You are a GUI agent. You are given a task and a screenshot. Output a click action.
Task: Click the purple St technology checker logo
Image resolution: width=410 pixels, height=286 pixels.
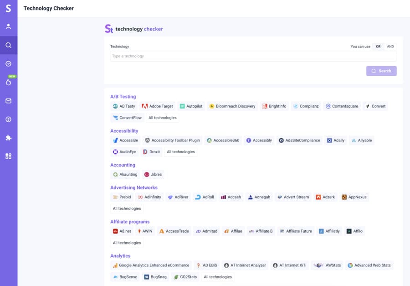click(x=133, y=28)
